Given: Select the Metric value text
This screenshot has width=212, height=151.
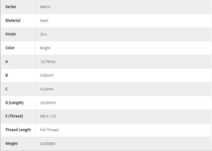Looking at the screenshot, I should (45, 7).
